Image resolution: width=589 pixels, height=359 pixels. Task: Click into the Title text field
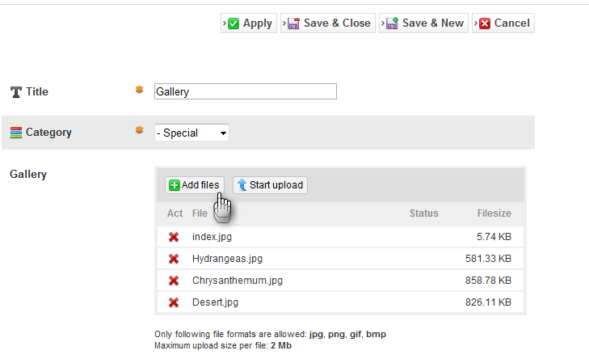point(245,92)
